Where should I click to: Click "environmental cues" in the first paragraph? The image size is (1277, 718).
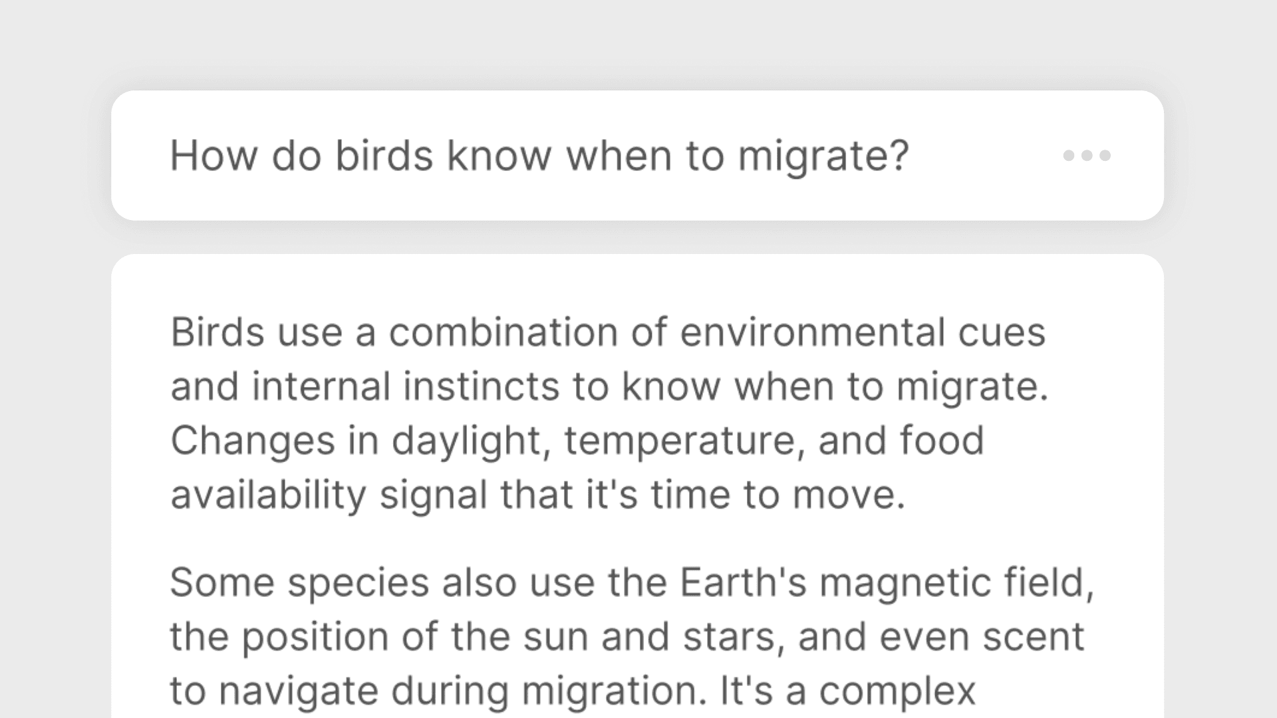862,332
